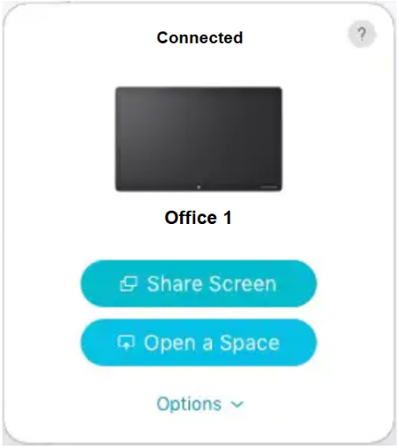Viewport: 399px width, 448px height.
Task: Click the Connected status heading
Action: click(199, 38)
